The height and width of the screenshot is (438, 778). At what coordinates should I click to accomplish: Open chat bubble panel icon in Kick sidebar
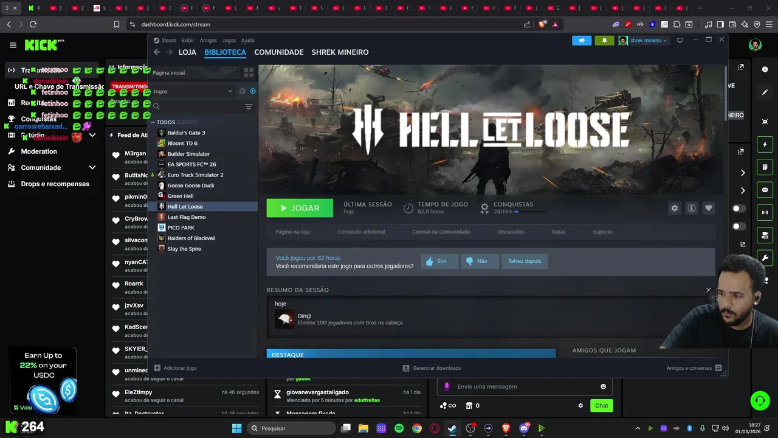pyautogui.click(x=765, y=190)
